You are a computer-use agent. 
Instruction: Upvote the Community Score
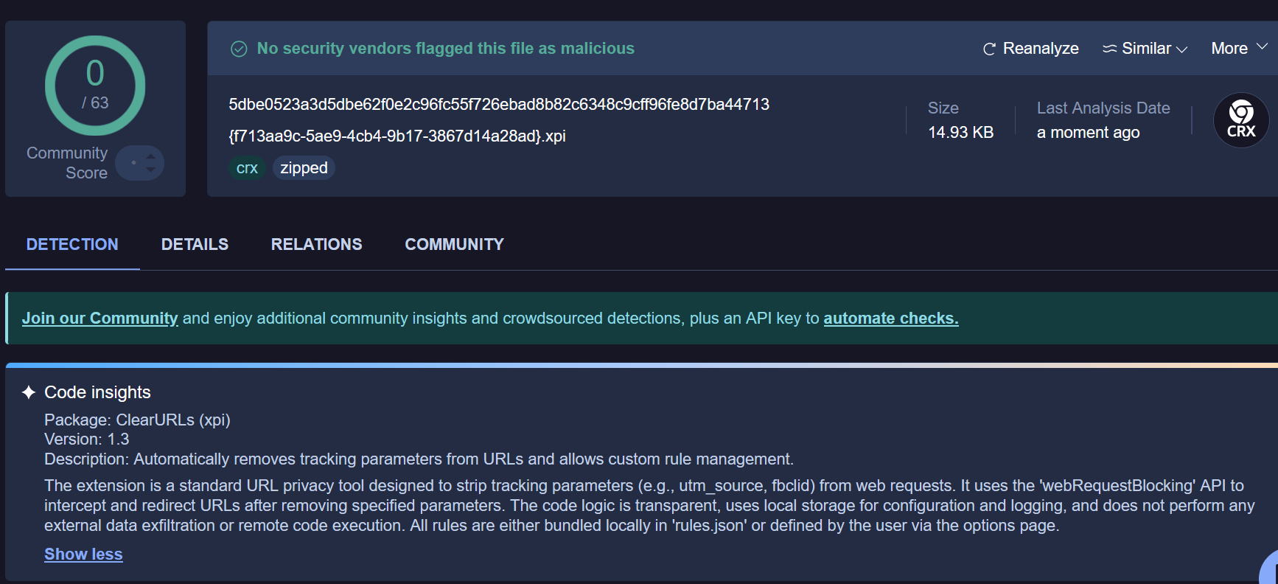point(151,156)
